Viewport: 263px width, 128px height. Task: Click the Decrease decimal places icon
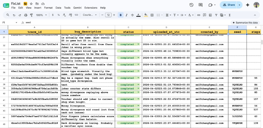[x=64, y=15]
